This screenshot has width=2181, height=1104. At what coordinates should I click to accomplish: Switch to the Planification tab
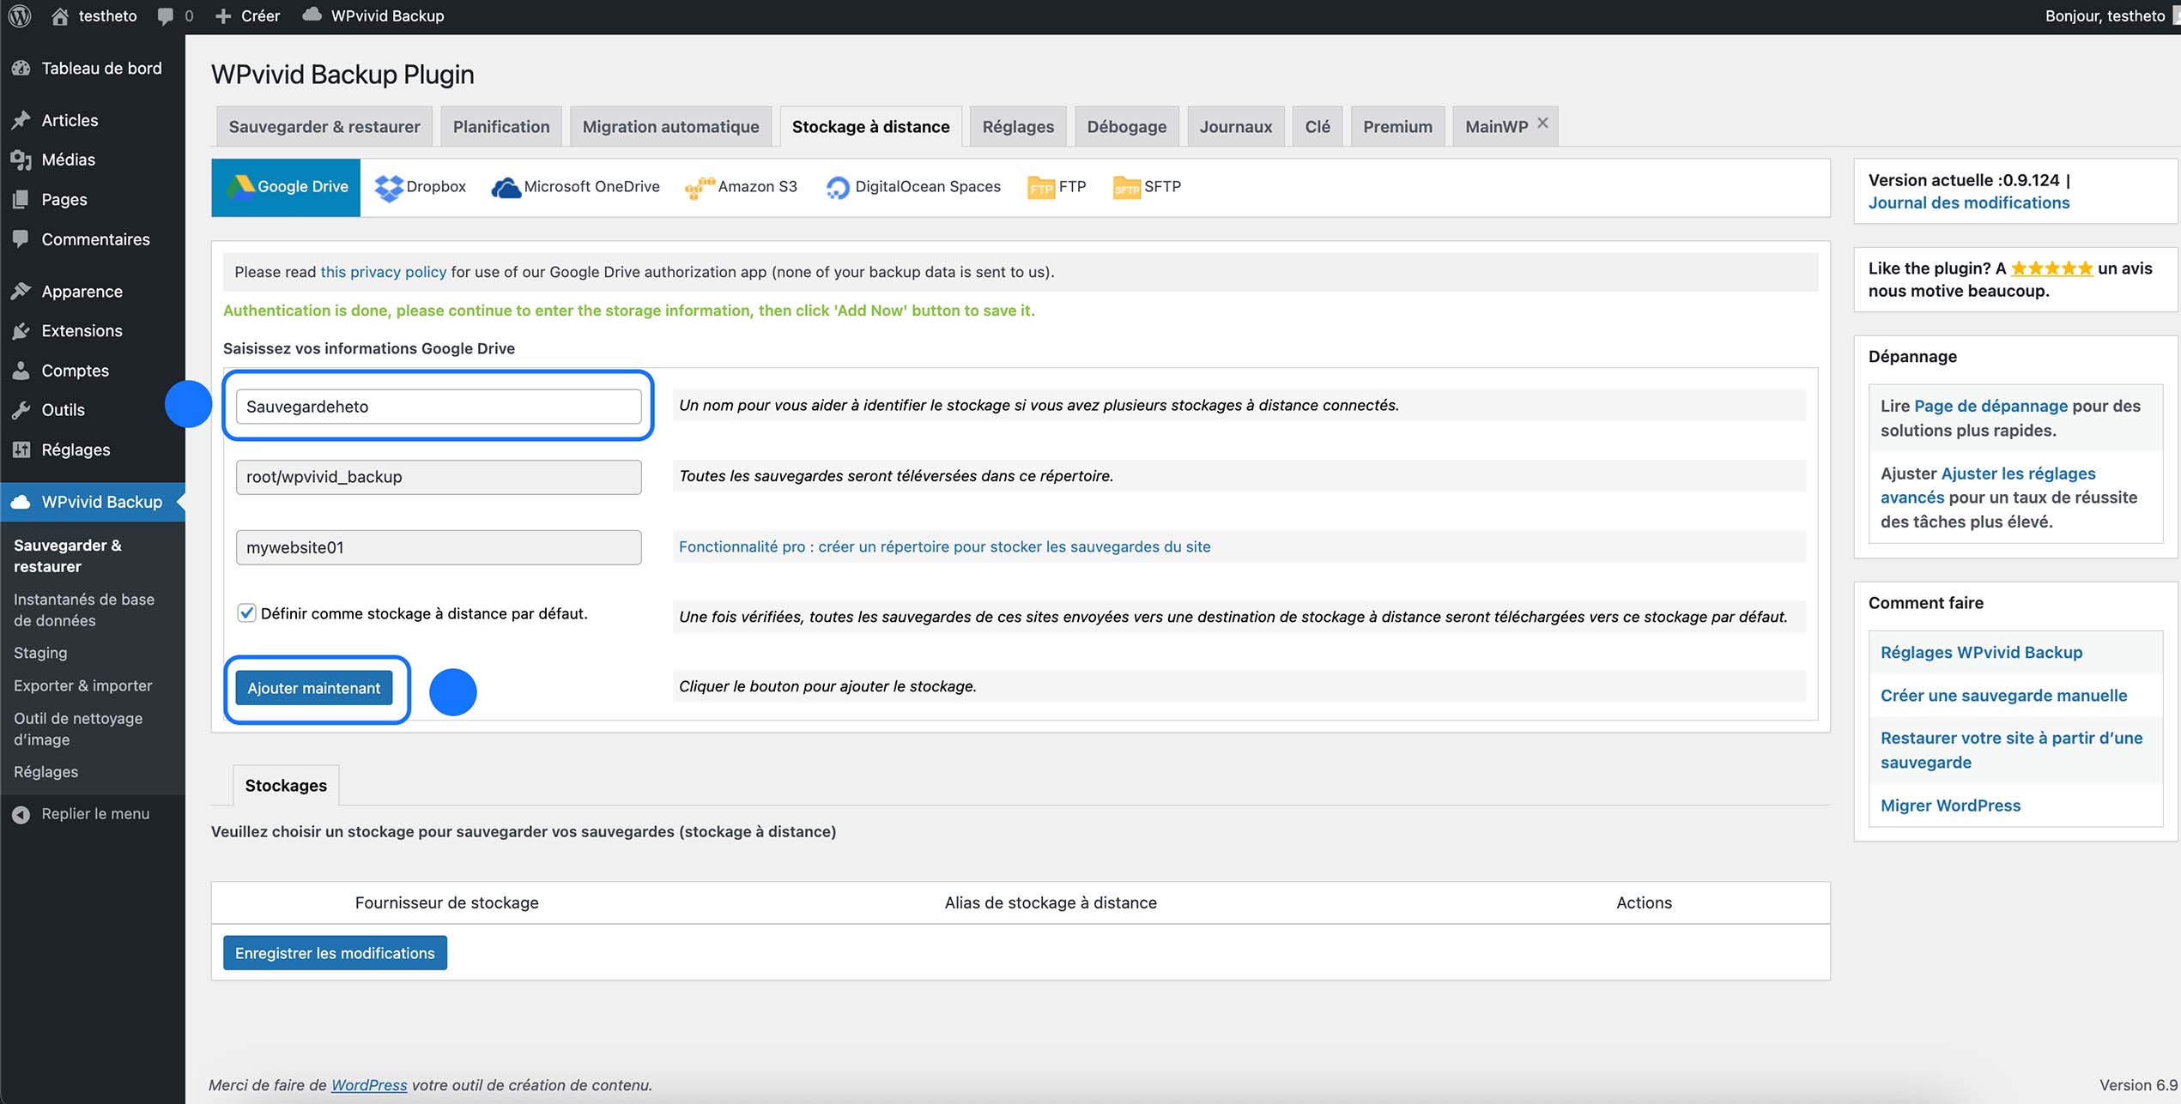500,126
